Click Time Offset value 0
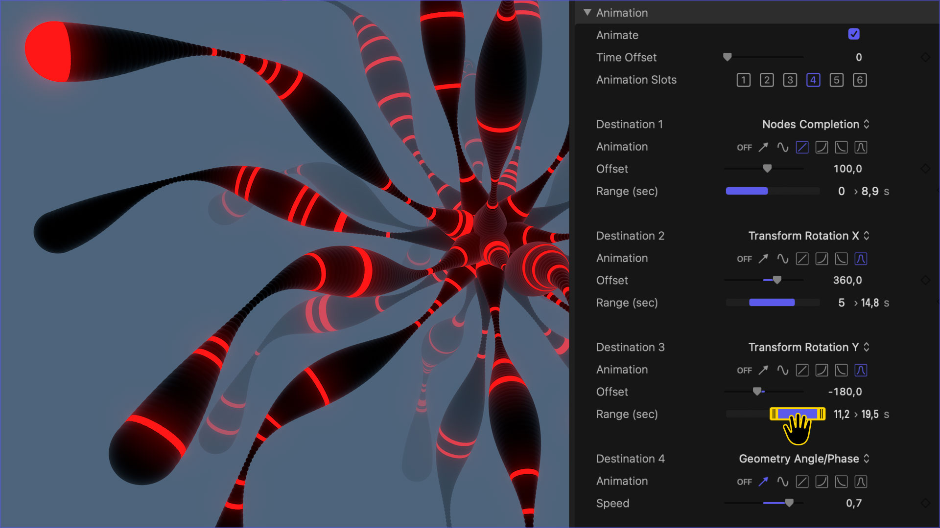940x528 pixels. coord(859,57)
